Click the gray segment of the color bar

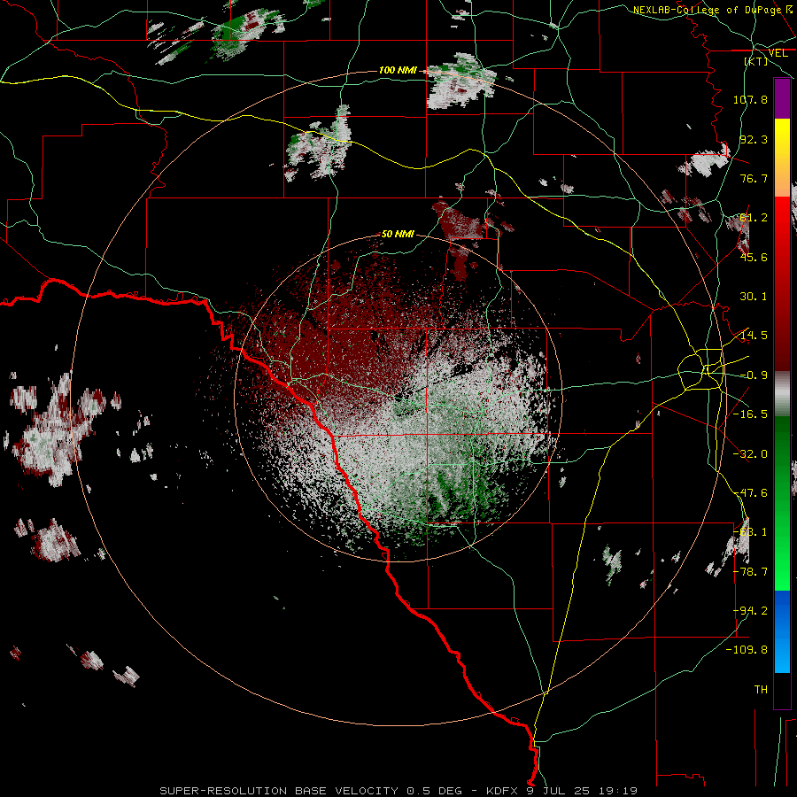coord(782,394)
